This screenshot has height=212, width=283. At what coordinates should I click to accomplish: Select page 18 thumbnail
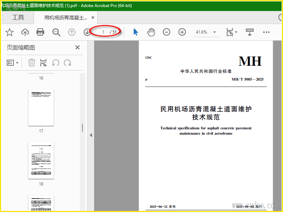[x=41, y=161]
